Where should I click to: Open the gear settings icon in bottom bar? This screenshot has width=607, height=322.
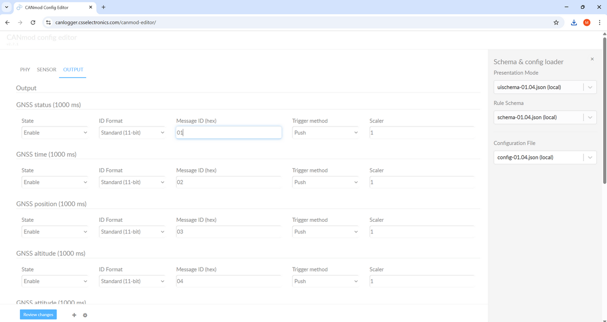pyautogui.click(x=85, y=315)
